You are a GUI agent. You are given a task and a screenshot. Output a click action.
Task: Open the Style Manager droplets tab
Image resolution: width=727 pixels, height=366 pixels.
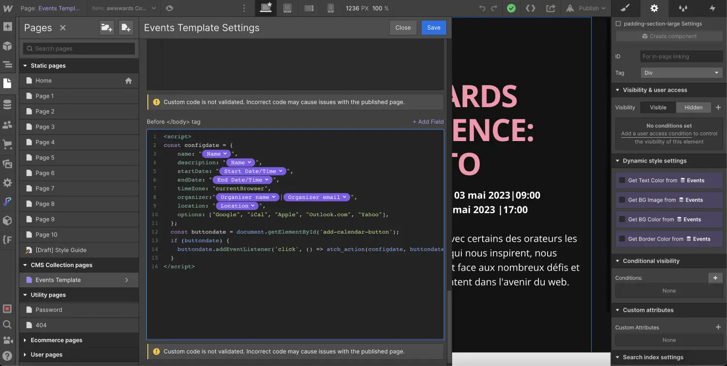pos(683,8)
